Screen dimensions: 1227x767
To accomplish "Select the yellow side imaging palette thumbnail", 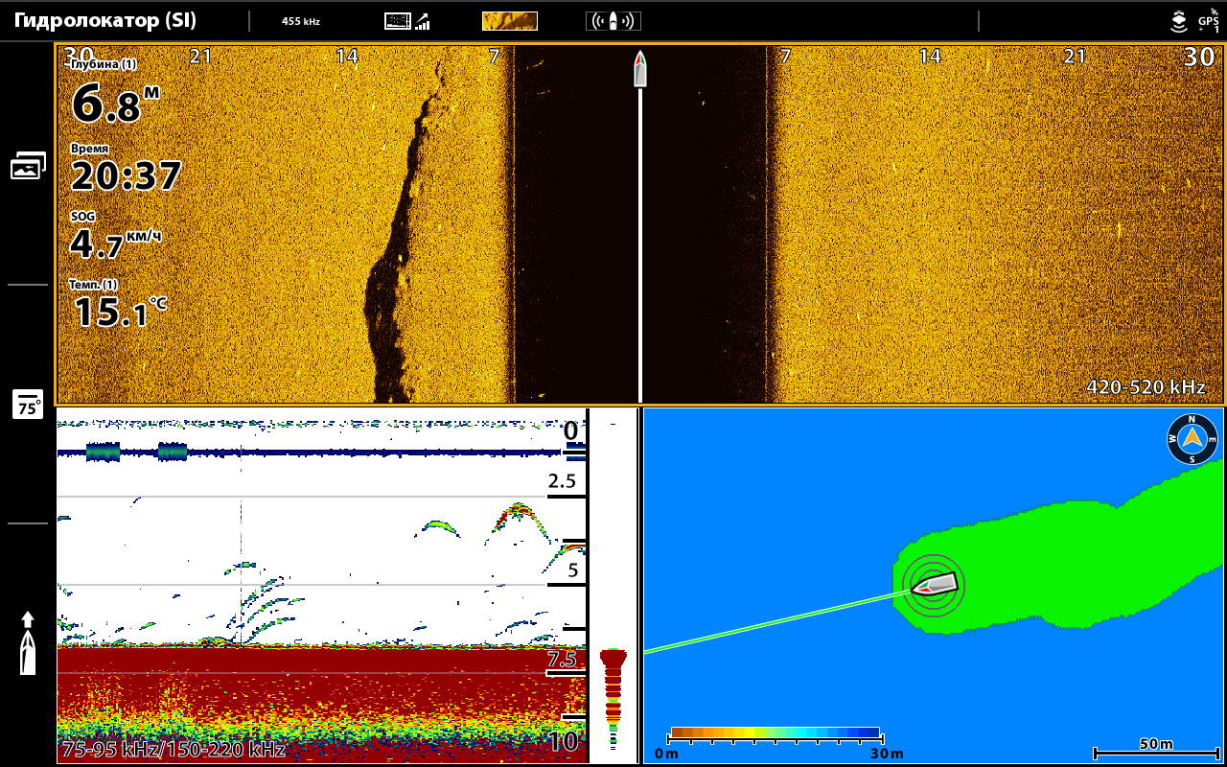I will [x=509, y=21].
